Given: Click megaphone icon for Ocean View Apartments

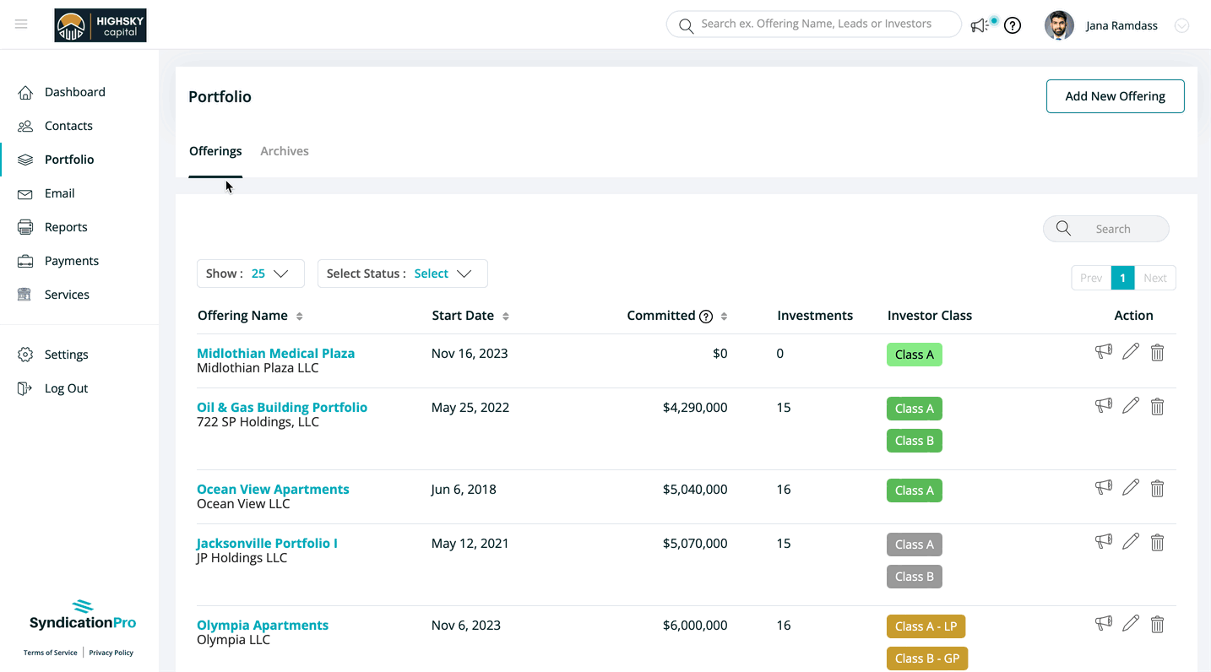Looking at the screenshot, I should tap(1103, 488).
